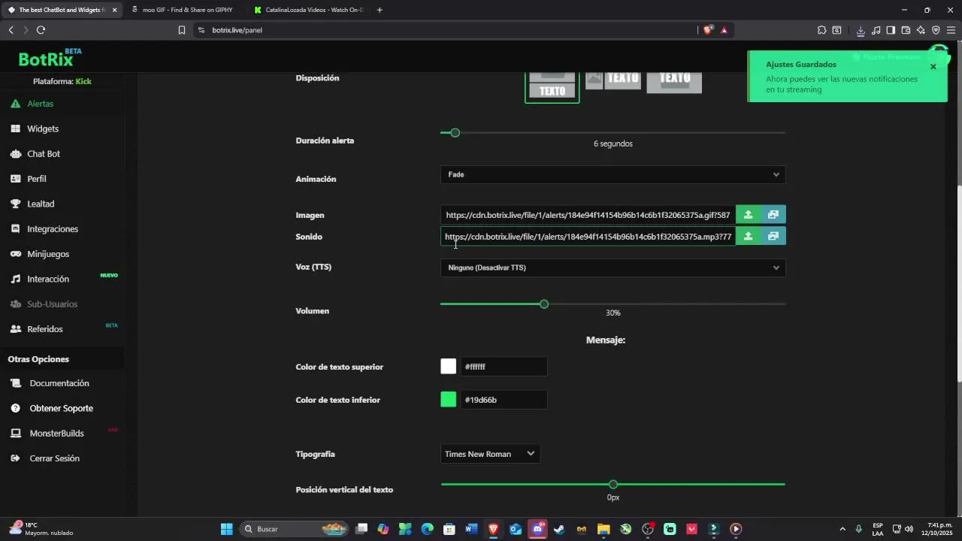Click the Imagen URL input field
This screenshot has width=962, height=541.
click(588, 215)
